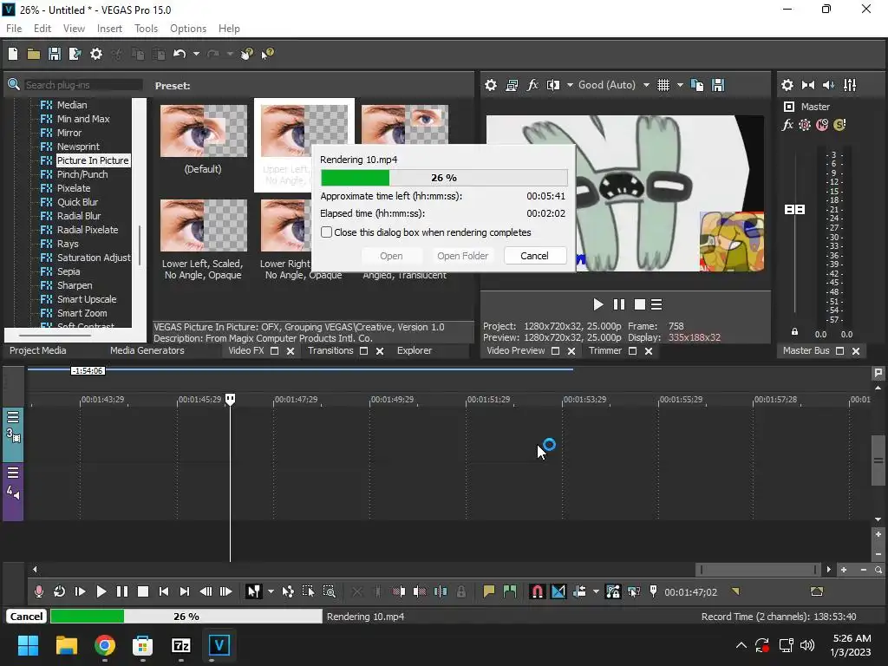Cancel rendering in the Rendering 10.mp4 dialog
Image resolution: width=888 pixels, height=666 pixels.
[x=534, y=256]
